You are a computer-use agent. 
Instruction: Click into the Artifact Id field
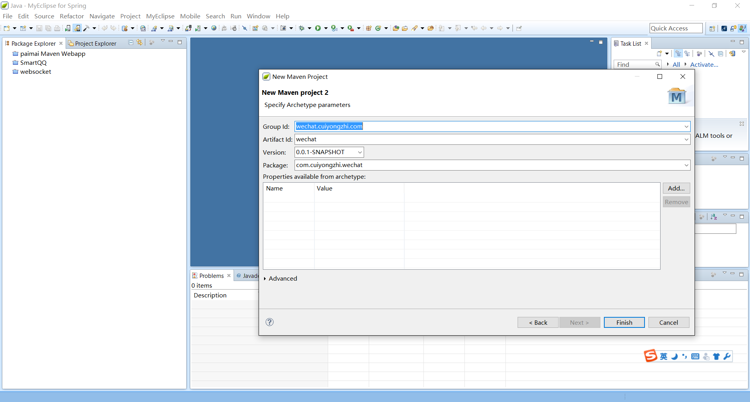488,139
